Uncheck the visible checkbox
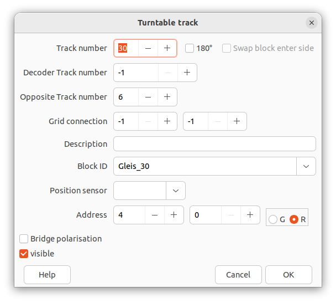 [x=24, y=254]
